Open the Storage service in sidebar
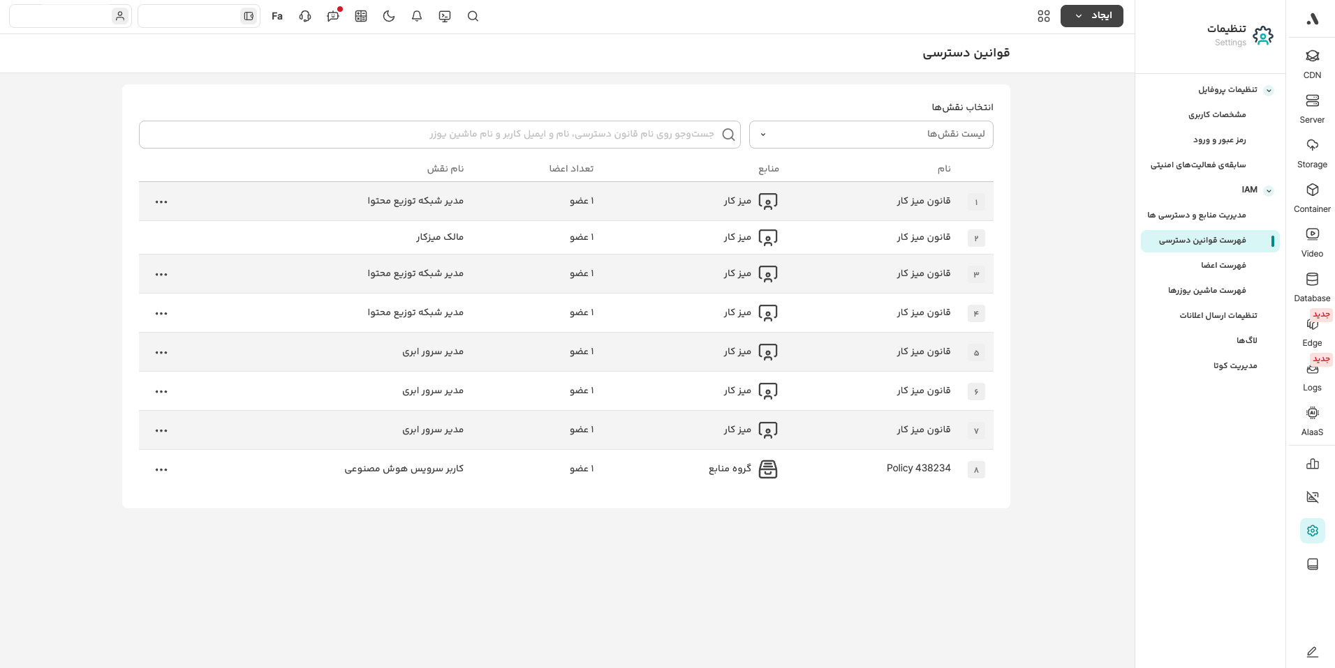Viewport: 1335px width, 668px height. pos(1312,146)
